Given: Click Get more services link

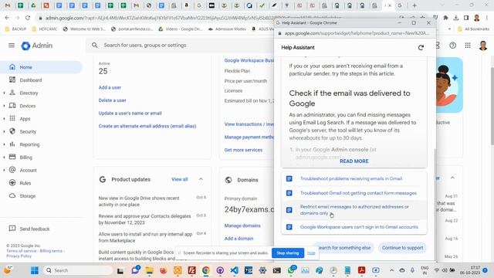Looking at the screenshot, I should coord(243,150).
